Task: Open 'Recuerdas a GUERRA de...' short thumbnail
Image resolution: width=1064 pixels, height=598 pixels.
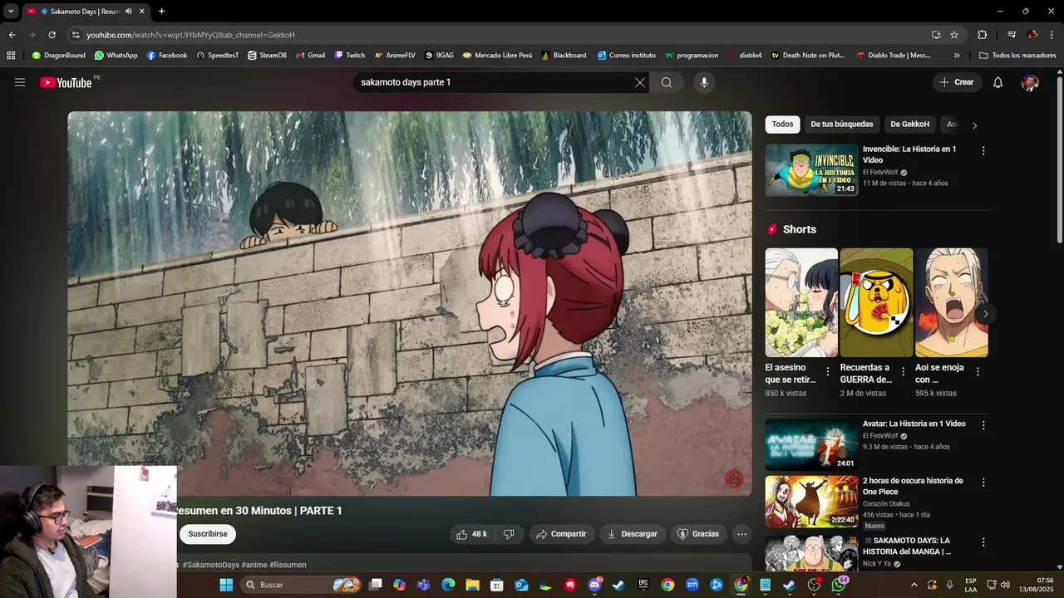Action: 876,302
